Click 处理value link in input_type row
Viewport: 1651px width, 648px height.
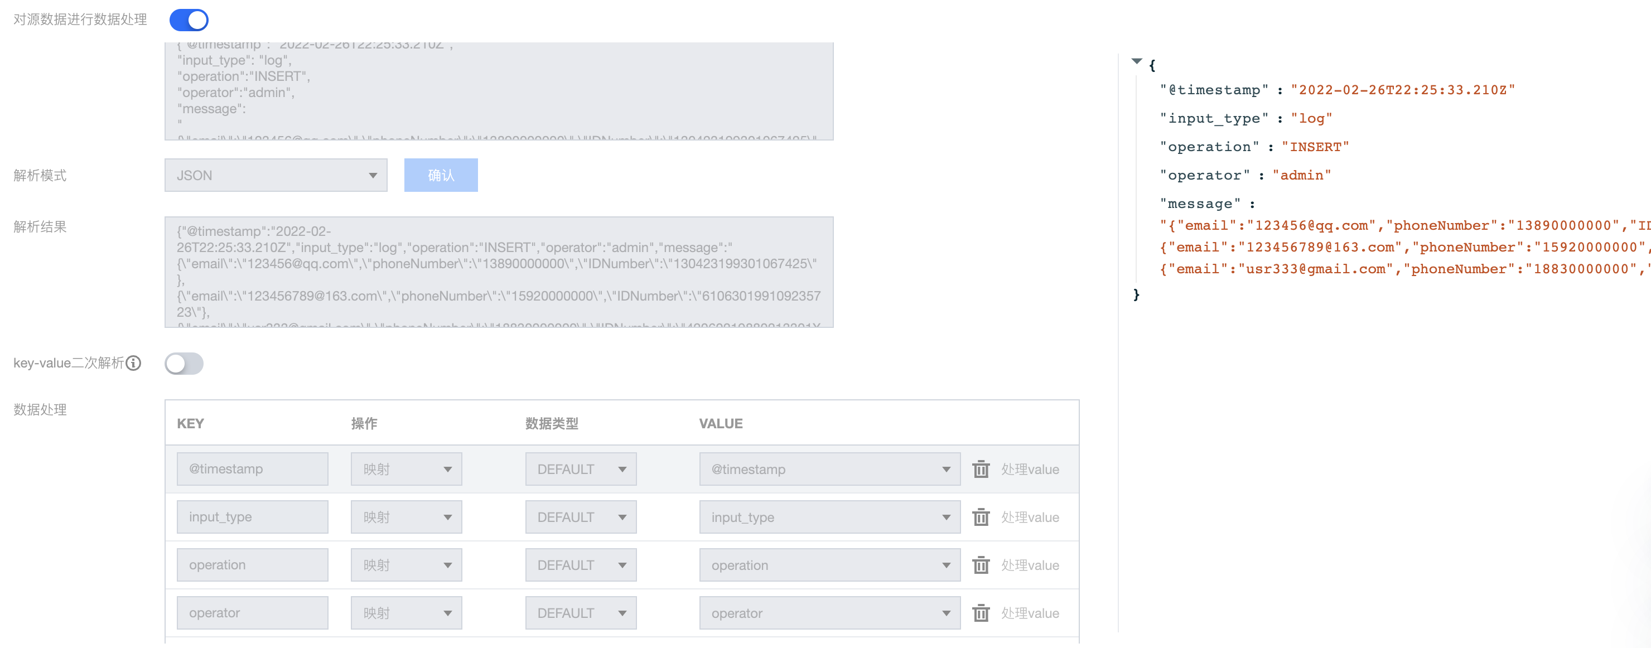pyautogui.click(x=1029, y=518)
